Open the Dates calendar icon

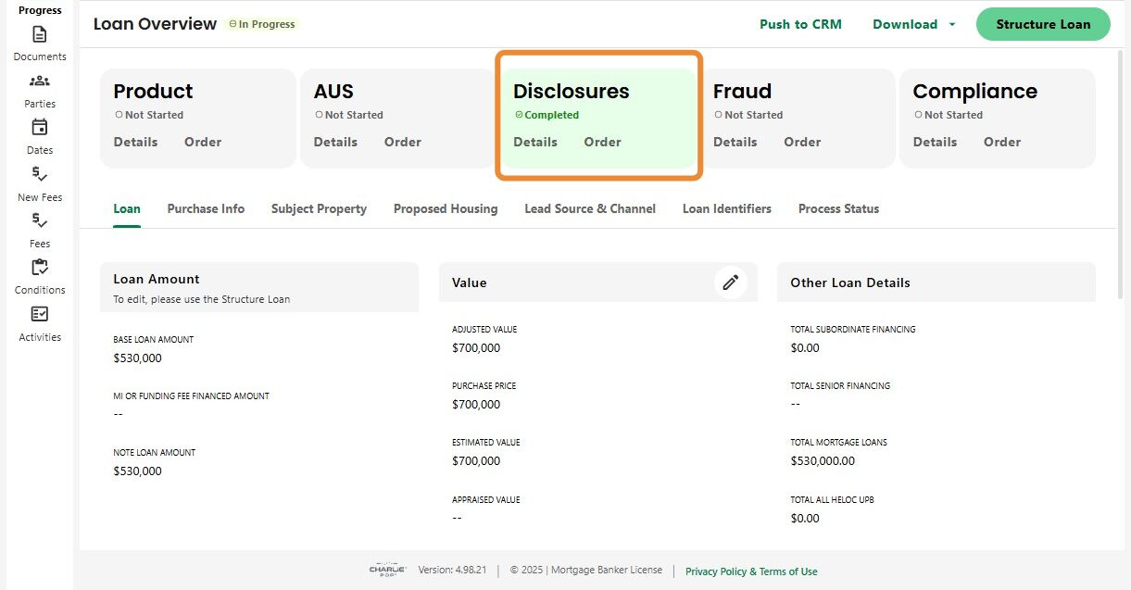[x=40, y=127]
